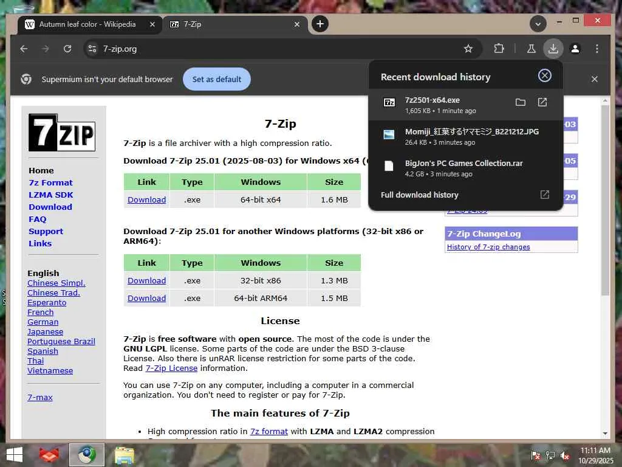Download the 64-bit ARM64 .exe

[147, 298]
